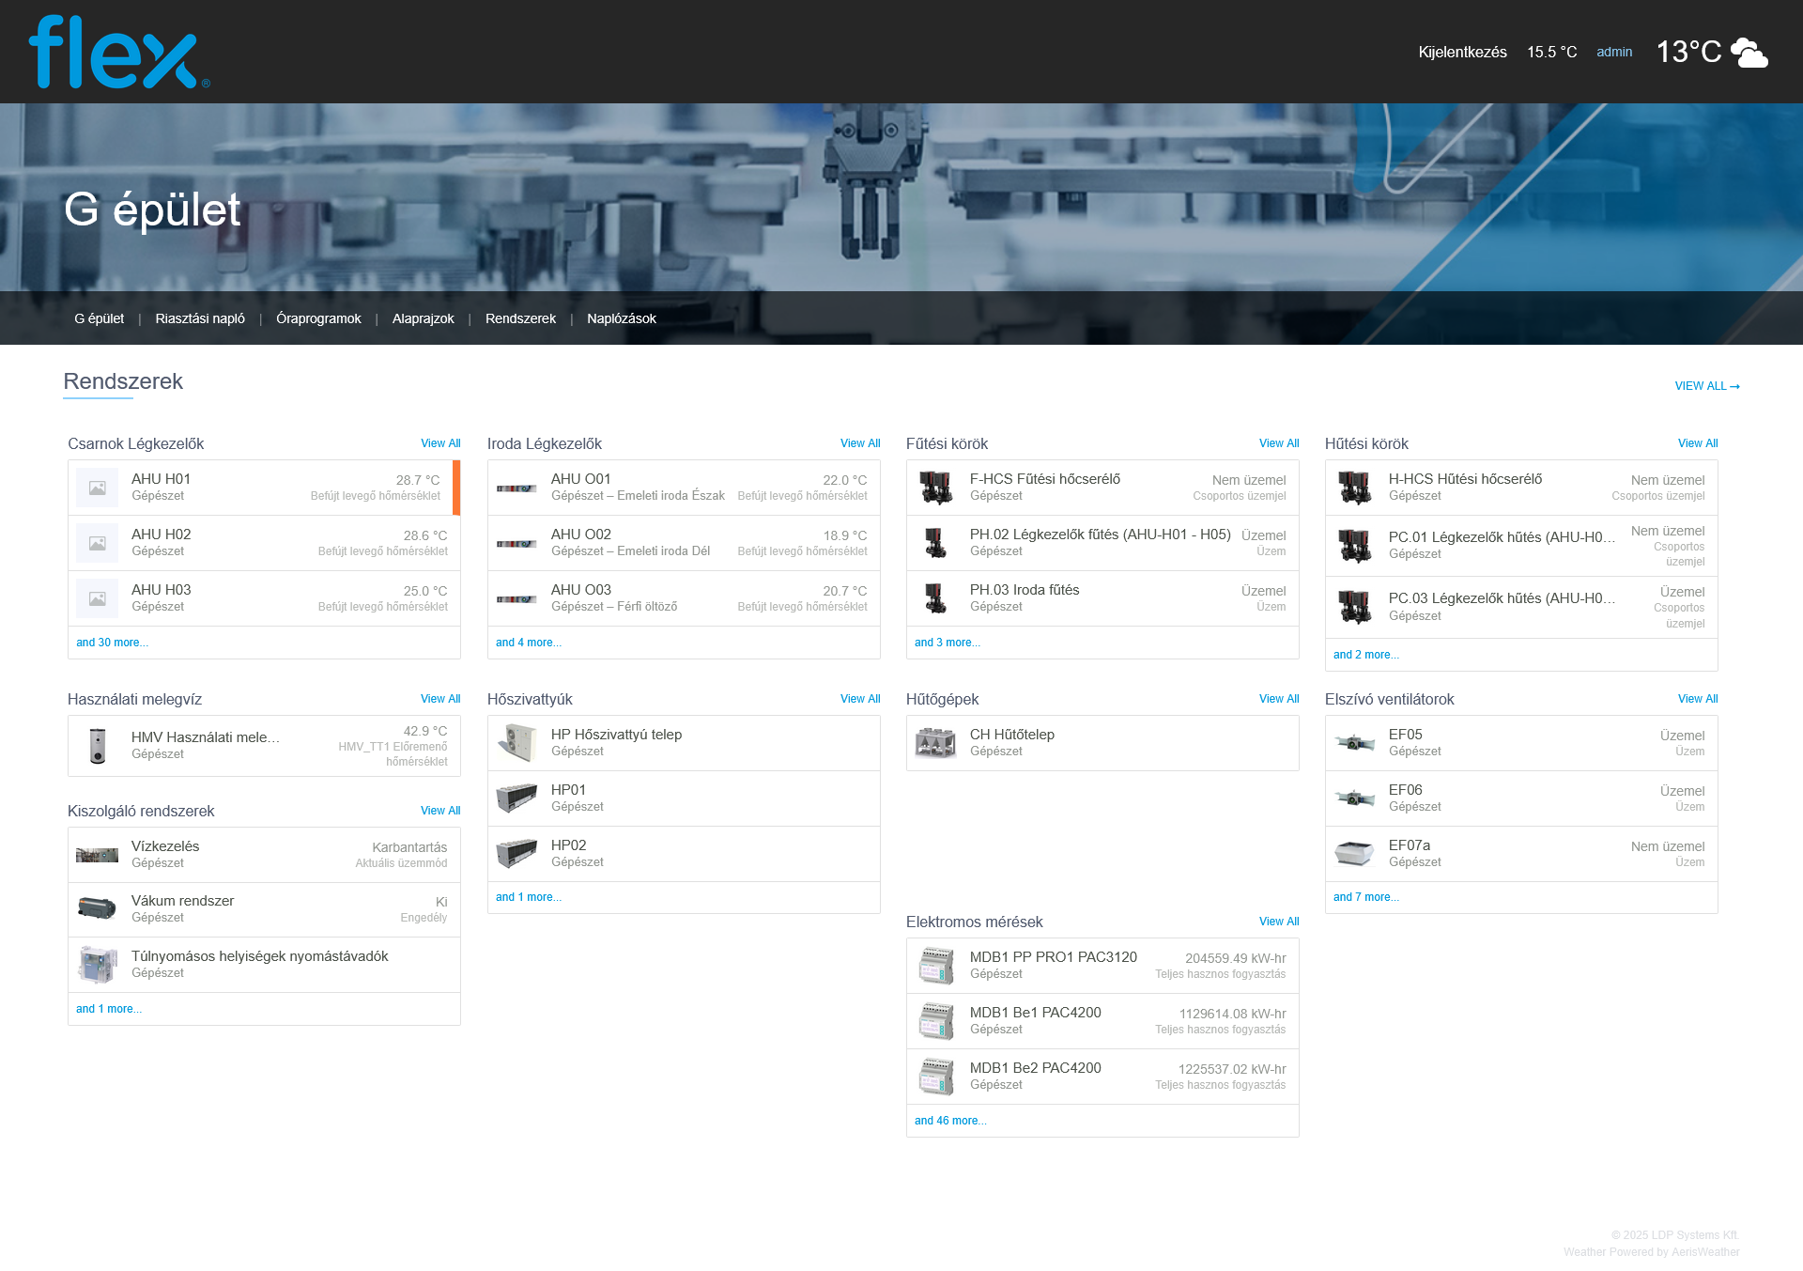Click the flex logo in header
Image resolution: width=1803 pixels, height=1271 pixels.
[x=118, y=53]
